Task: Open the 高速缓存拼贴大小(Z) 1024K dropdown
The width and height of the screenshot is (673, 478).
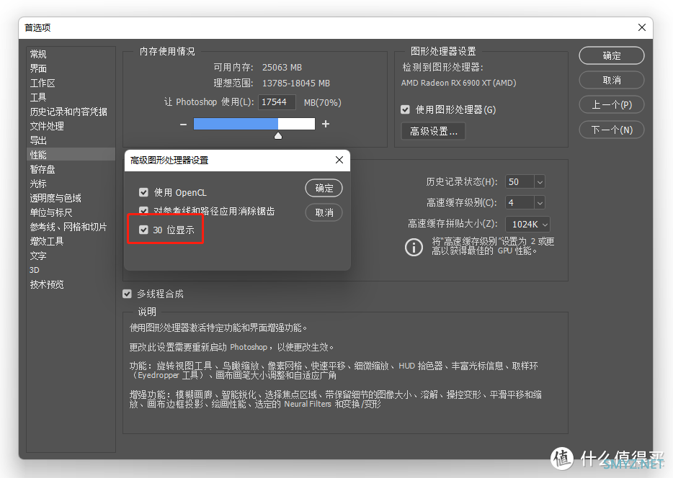Action: pos(528,224)
